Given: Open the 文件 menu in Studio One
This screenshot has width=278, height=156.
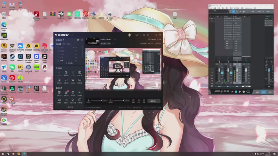Looking at the screenshot, I should click(211, 8).
